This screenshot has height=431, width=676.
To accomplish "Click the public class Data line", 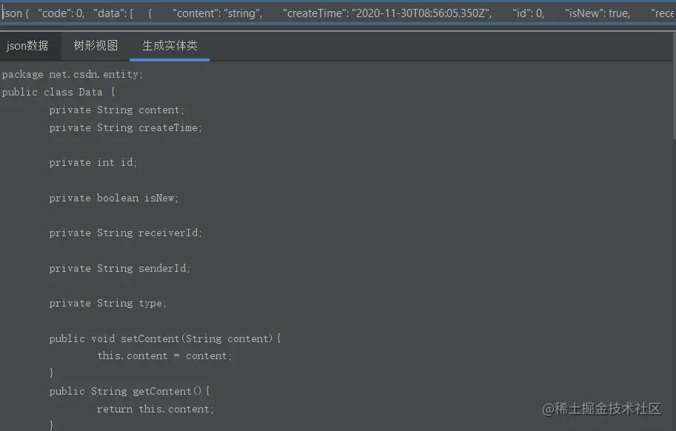I will (58, 93).
